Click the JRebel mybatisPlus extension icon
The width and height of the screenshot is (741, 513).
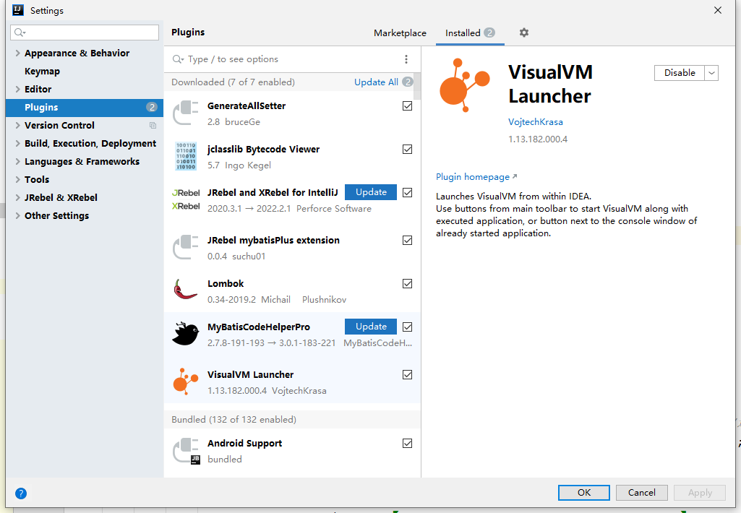click(186, 247)
